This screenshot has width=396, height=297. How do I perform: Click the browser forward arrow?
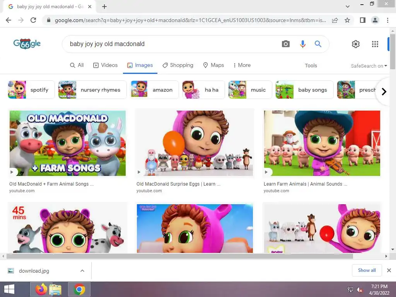point(21,20)
